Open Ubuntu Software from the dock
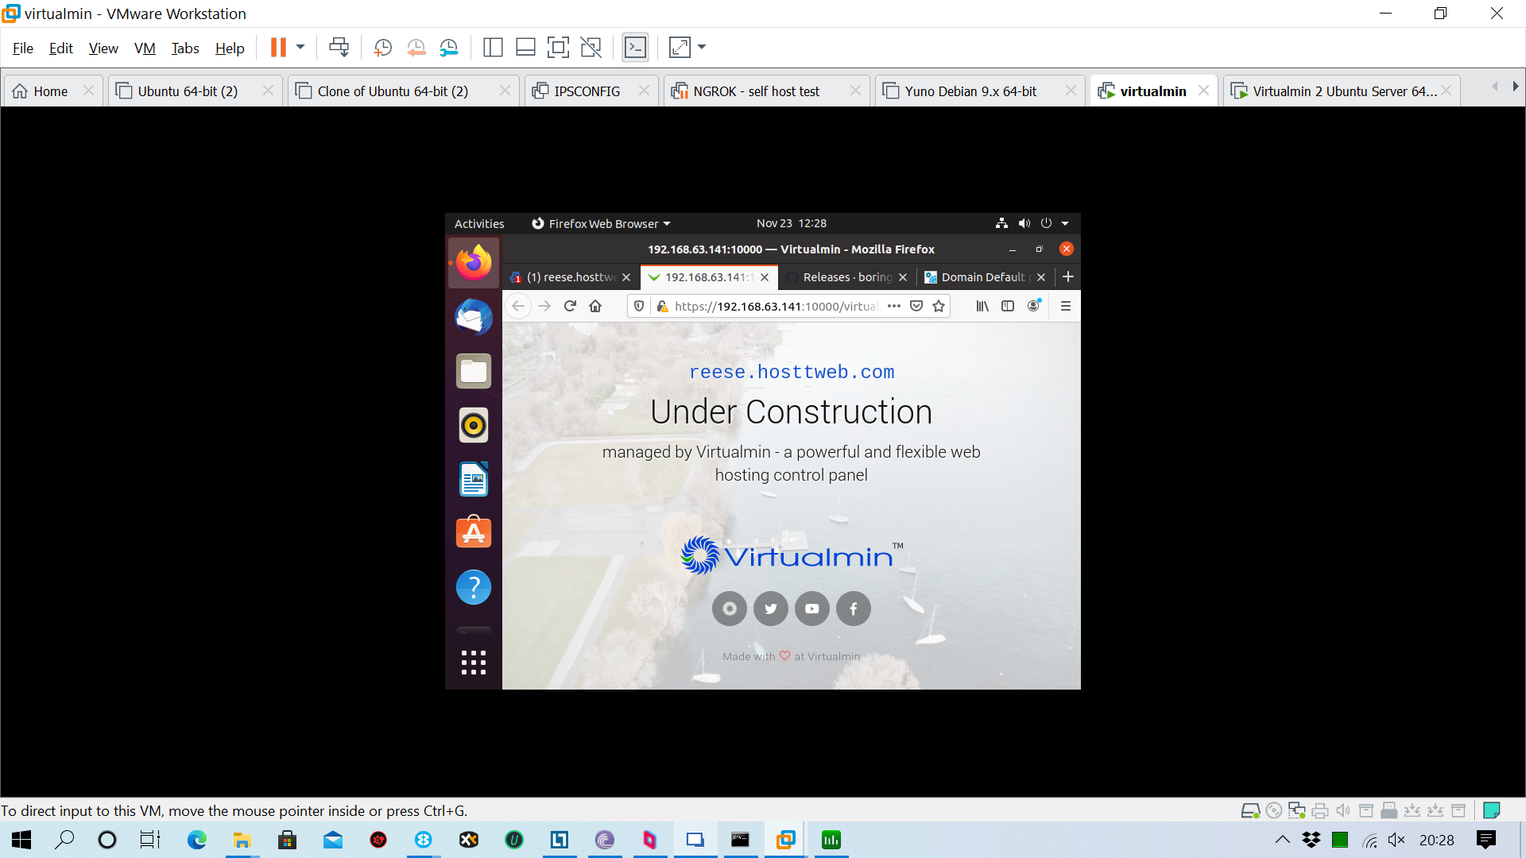Viewport: 1526px width, 858px height. coord(473,533)
